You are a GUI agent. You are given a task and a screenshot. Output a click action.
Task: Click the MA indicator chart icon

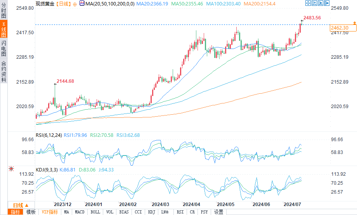(x=81, y=3)
